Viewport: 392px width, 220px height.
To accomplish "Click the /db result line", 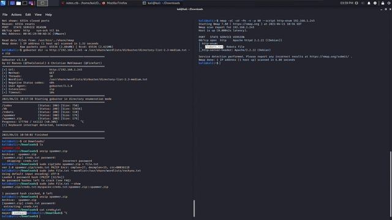I will pyautogui.click(x=42, y=109).
